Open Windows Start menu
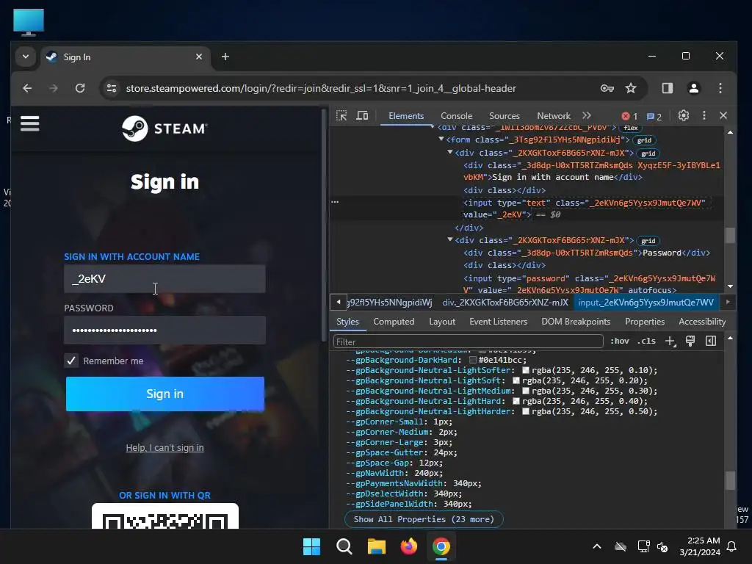This screenshot has width=752, height=564. (x=311, y=546)
